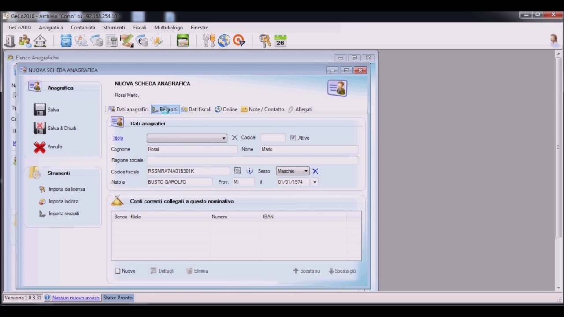This screenshot has height=317, width=564.
Task: Click Sposta giù button
Action: pyautogui.click(x=342, y=271)
